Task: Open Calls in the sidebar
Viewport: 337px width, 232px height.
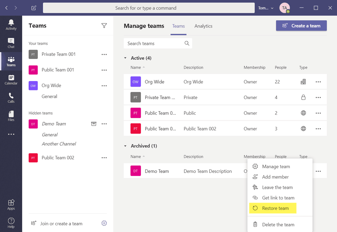Action: [11, 98]
